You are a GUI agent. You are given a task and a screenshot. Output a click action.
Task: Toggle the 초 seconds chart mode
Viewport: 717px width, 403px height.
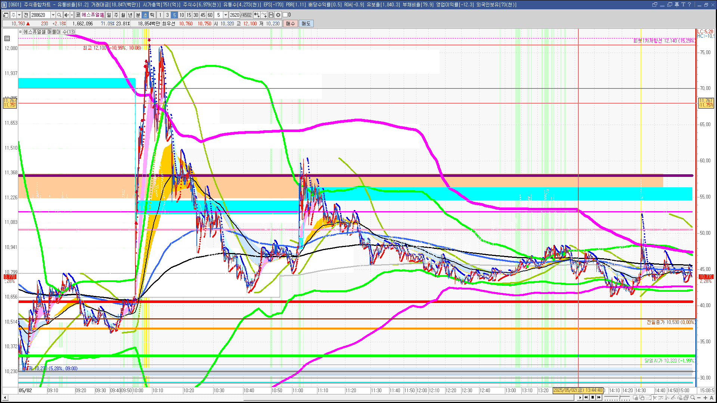(x=145, y=15)
